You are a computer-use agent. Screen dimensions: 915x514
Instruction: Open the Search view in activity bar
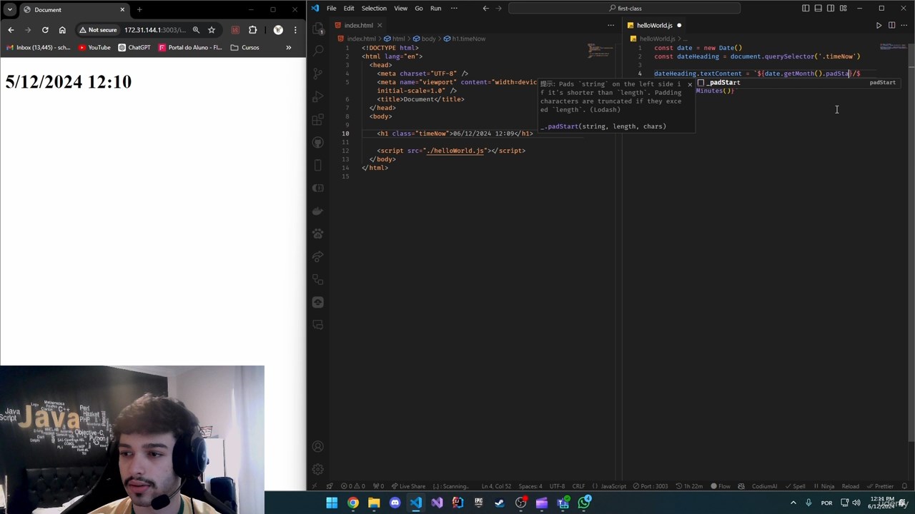pos(318,51)
